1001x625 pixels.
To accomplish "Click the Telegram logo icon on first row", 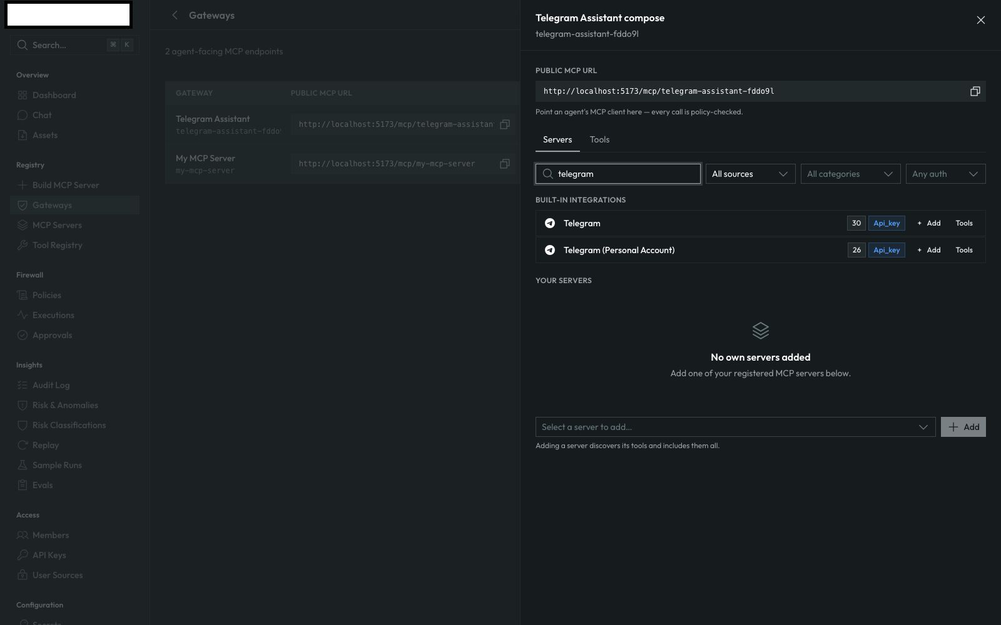I will tap(550, 223).
